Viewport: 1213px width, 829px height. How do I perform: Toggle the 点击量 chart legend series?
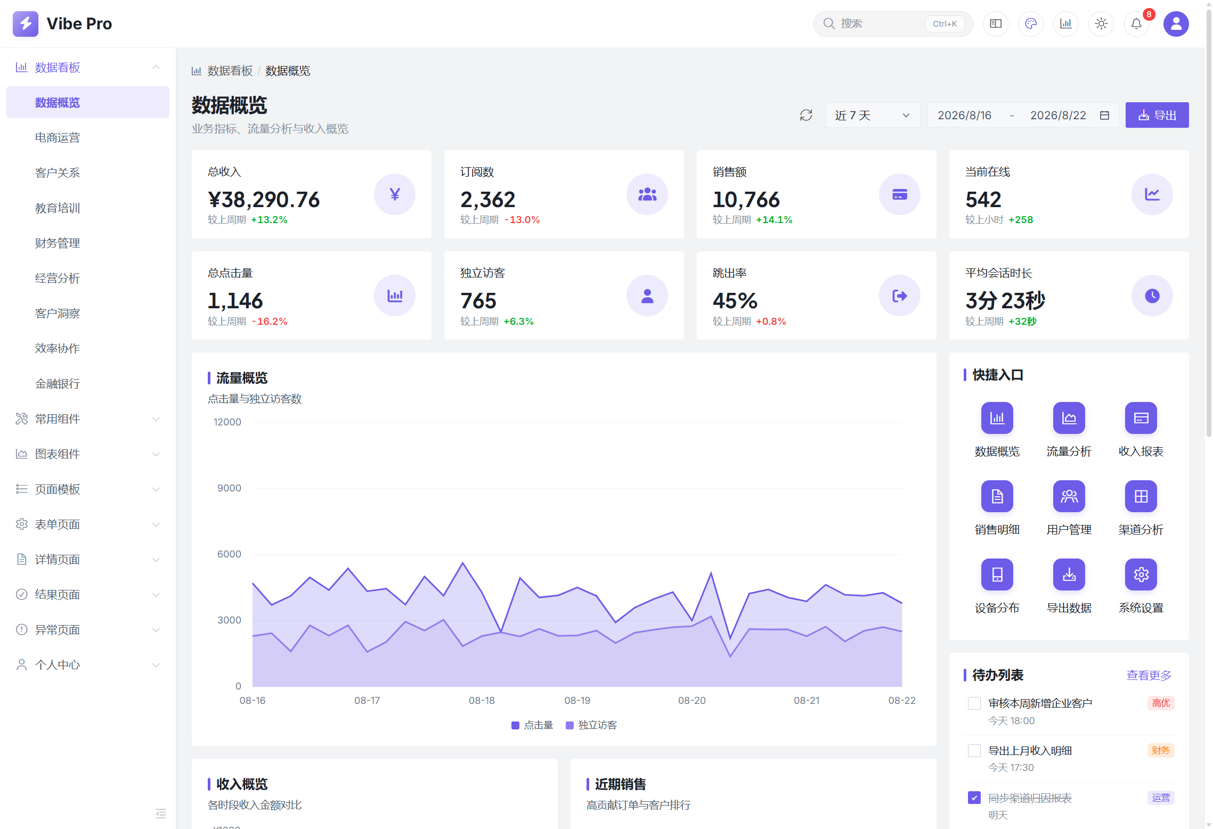click(532, 725)
